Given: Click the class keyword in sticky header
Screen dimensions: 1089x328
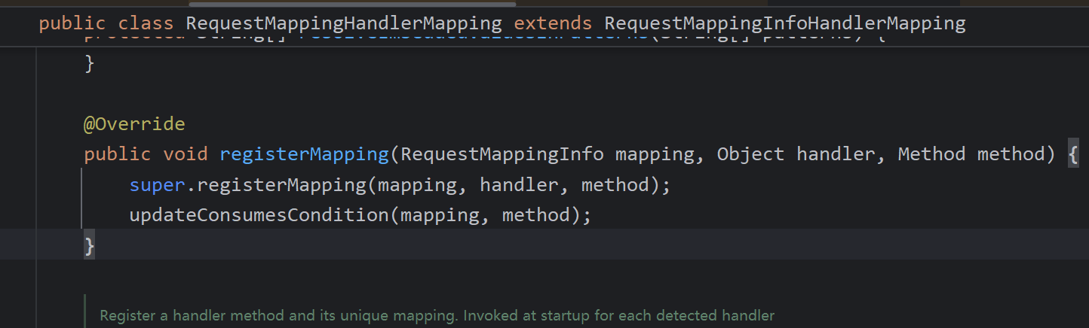Looking at the screenshot, I should (x=146, y=23).
